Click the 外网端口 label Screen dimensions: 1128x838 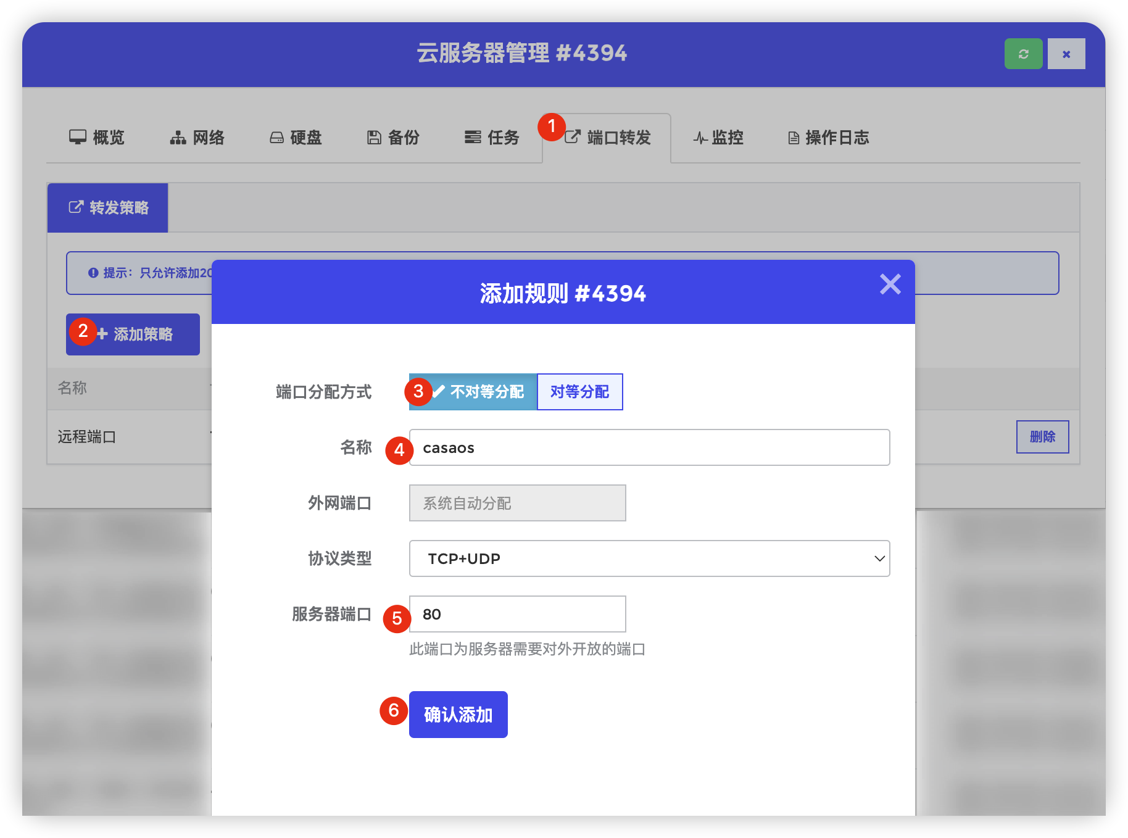(x=339, y=503)
